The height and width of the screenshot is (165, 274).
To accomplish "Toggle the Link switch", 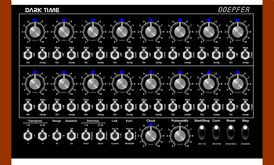I will (x=115, y=135).
